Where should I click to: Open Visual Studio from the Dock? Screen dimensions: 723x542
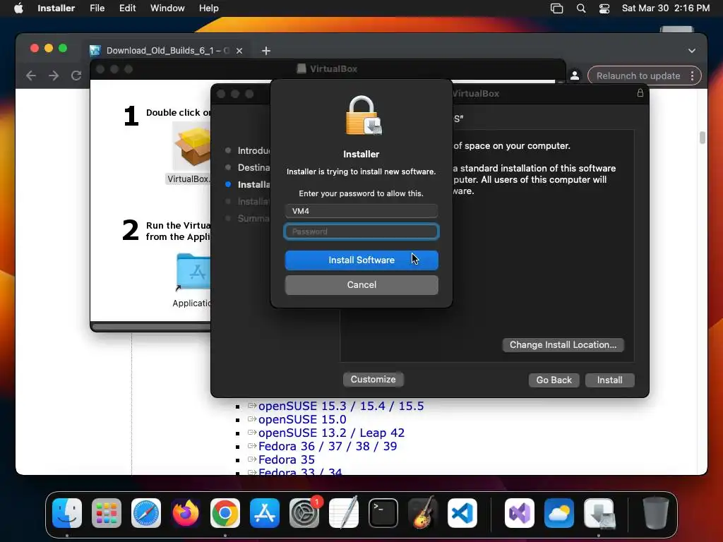pyautogui.click(x=520, y=512)
